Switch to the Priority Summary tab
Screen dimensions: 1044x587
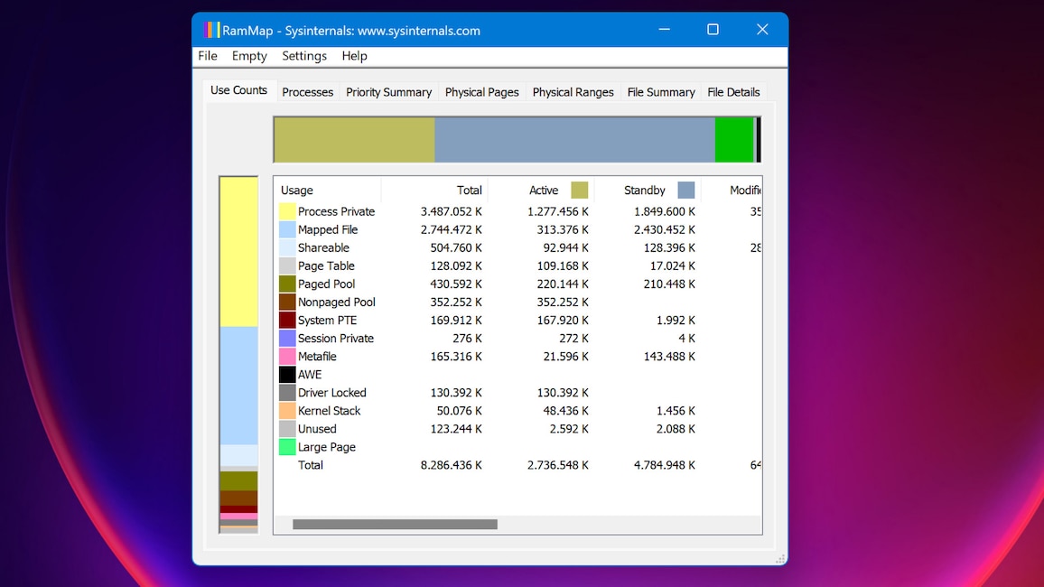click(x=389, y=92)
